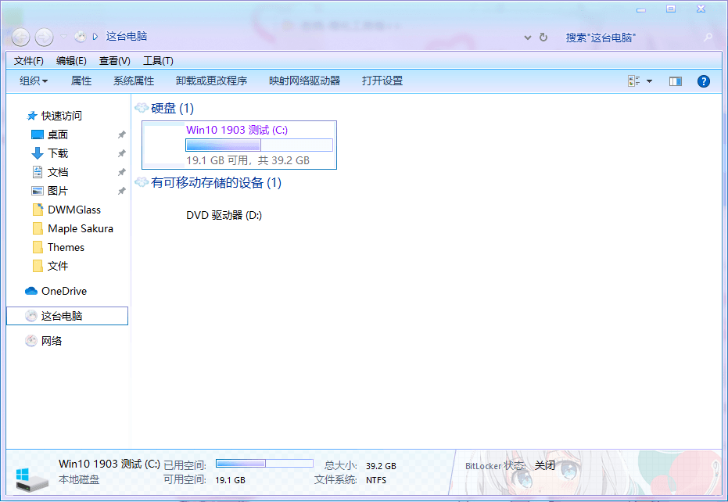728x502 pixels.
Task: Click the pin icon next to 下载
Action: click(x=122, y=153)
